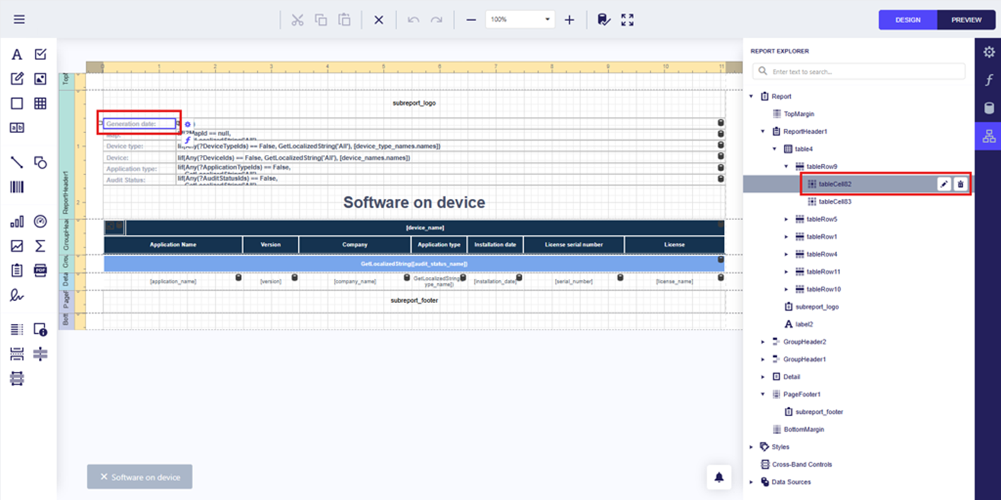Select tableCell83 in Report Explorer

tap(835, 201)
